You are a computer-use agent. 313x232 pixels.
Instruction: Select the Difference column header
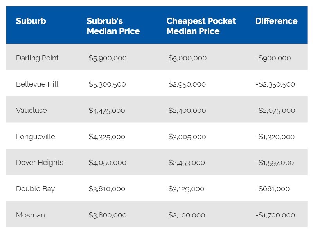click(277, 21)
